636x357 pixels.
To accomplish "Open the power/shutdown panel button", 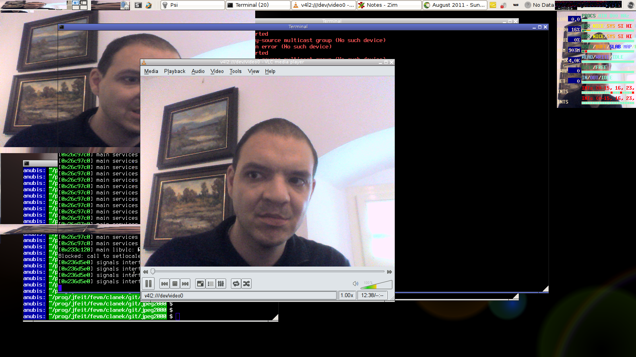I will click(x=630, y=5).
